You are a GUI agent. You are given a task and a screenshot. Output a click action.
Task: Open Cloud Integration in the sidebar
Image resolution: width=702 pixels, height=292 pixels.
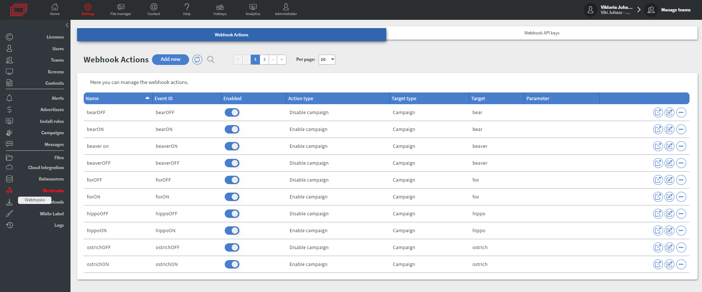pyautogui.click(x=46, y=168)
